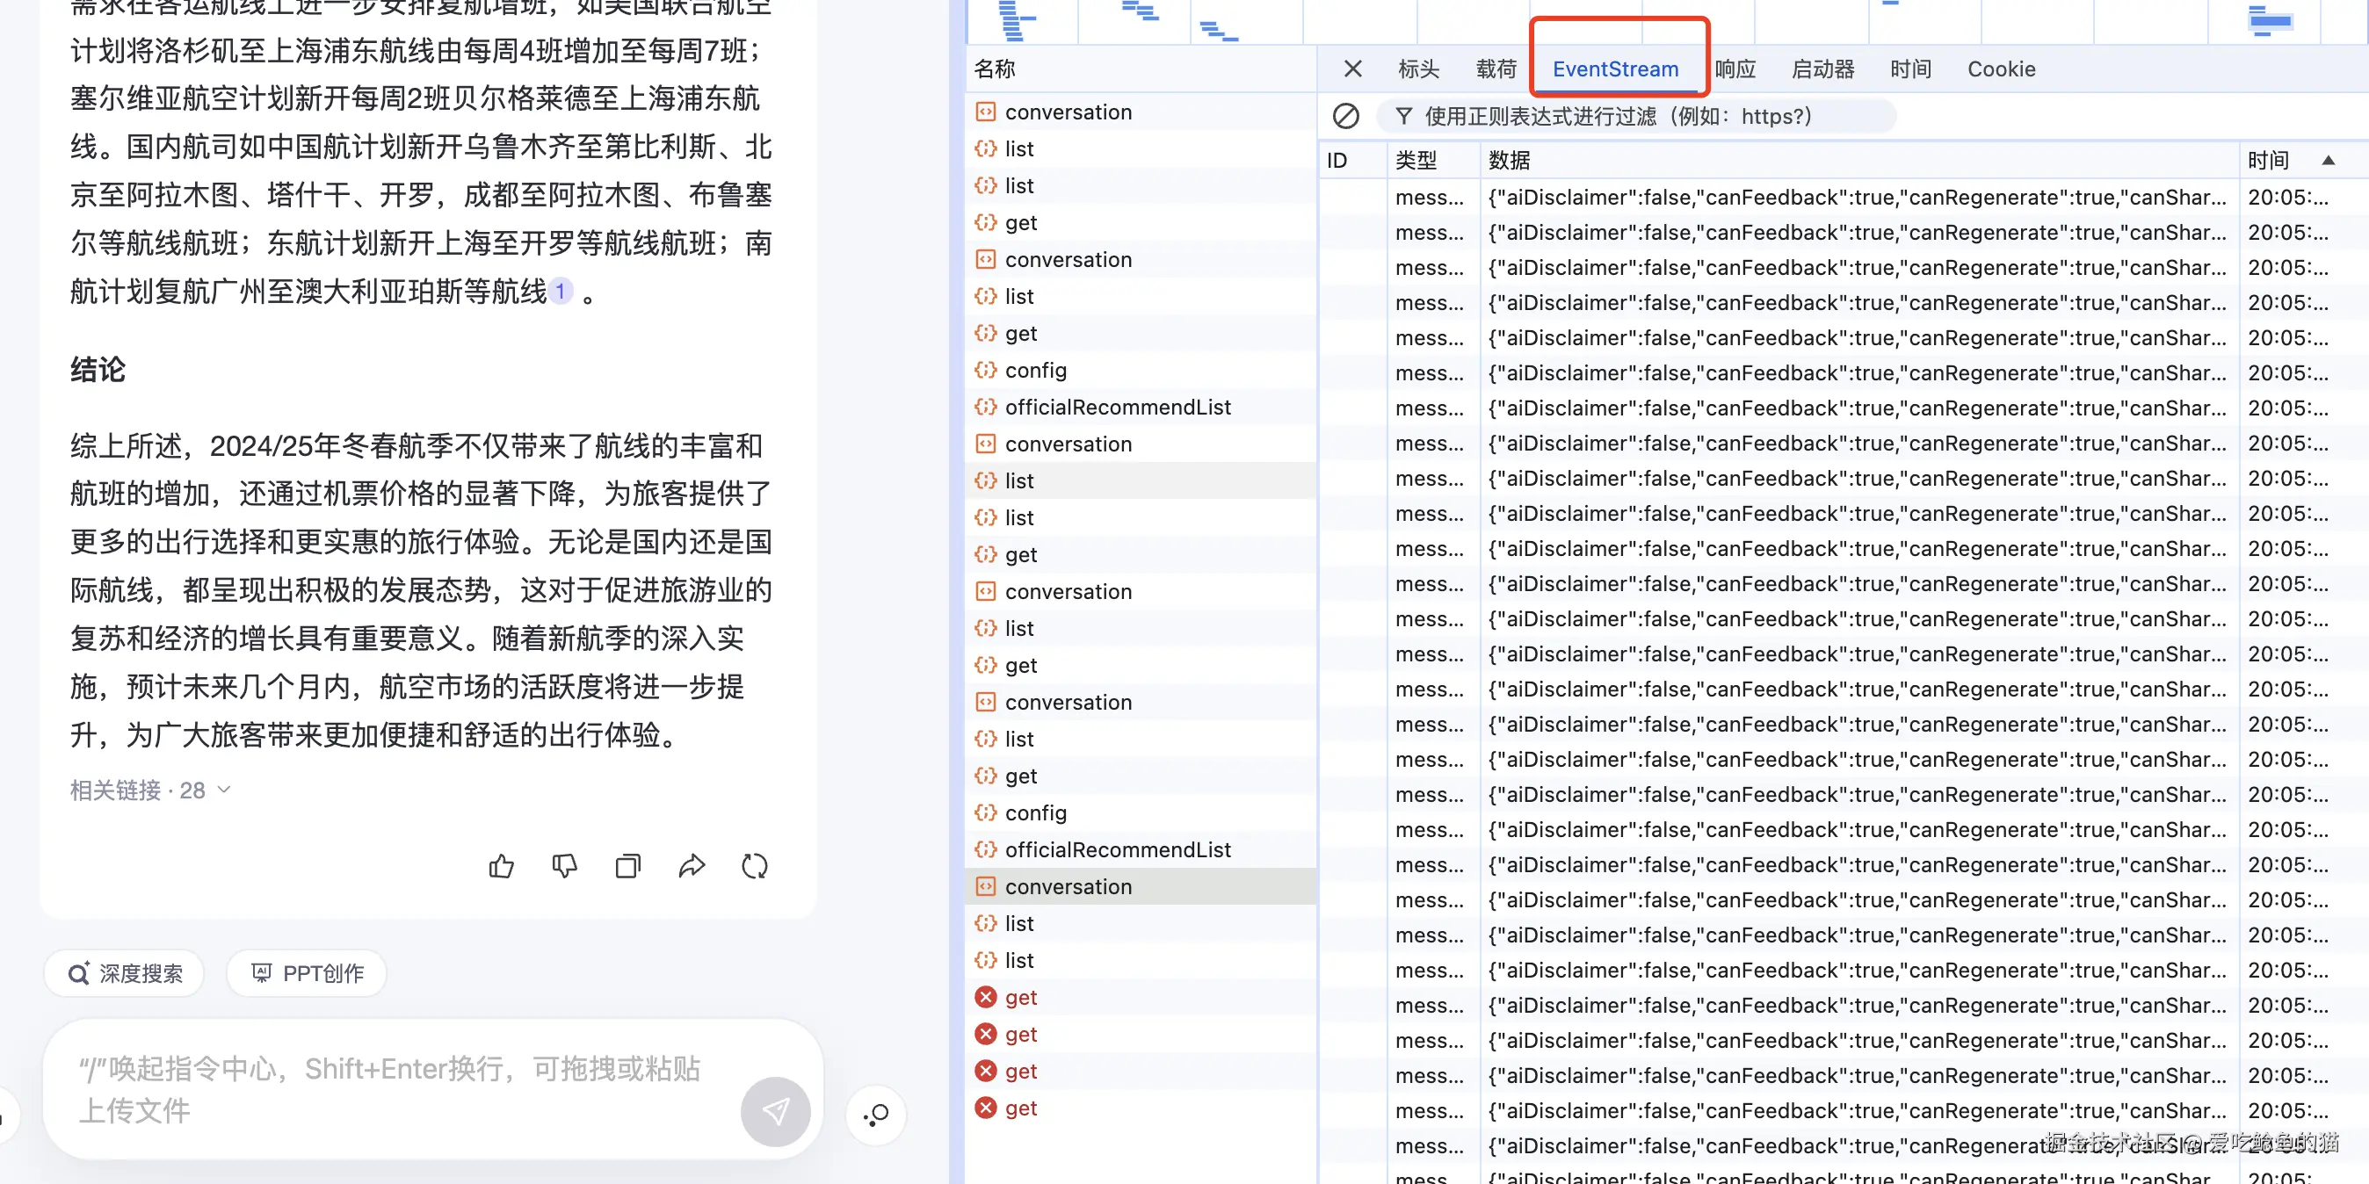Give thumbs up to the response
This screenshot has width=2369, height=1184.
[500, 865]
